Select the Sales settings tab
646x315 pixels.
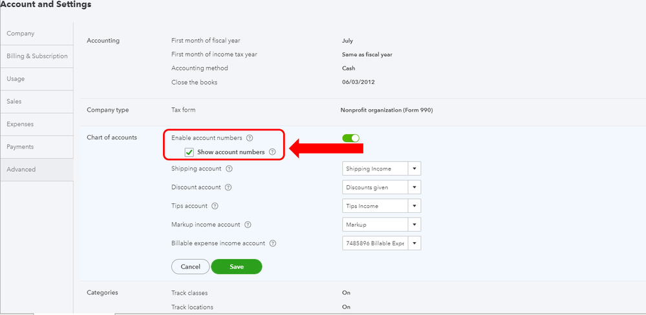click(14, 101)
